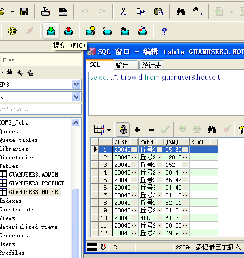244x258 pixels.
Task: Click Find next binoculars with arrow
Action: pyautogui.click(x=197, y=11)
